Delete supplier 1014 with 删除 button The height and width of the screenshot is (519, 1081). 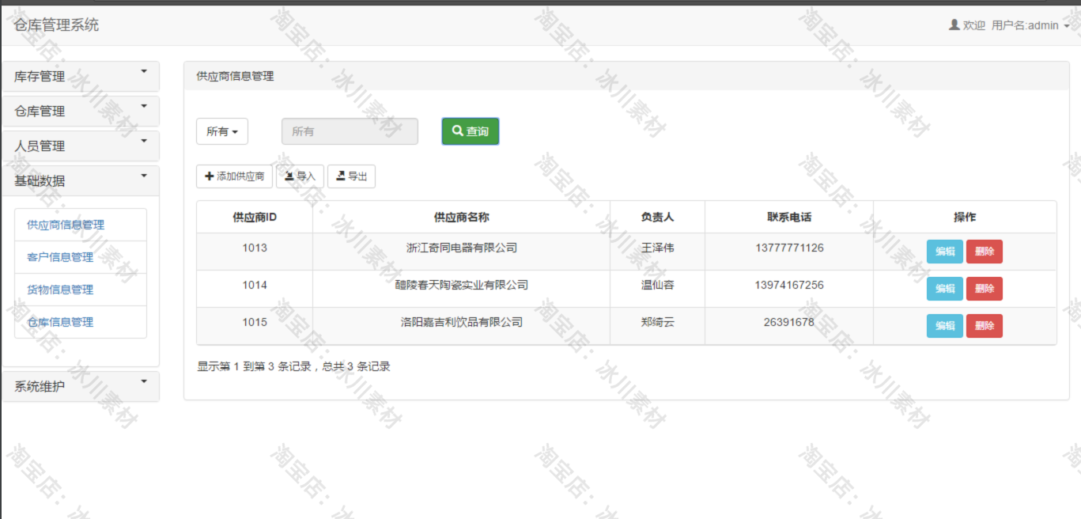tap(985, 289)
